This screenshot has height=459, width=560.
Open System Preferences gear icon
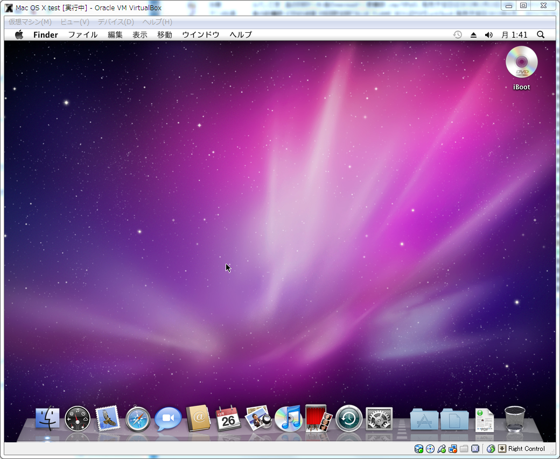[x=379, y=419]
